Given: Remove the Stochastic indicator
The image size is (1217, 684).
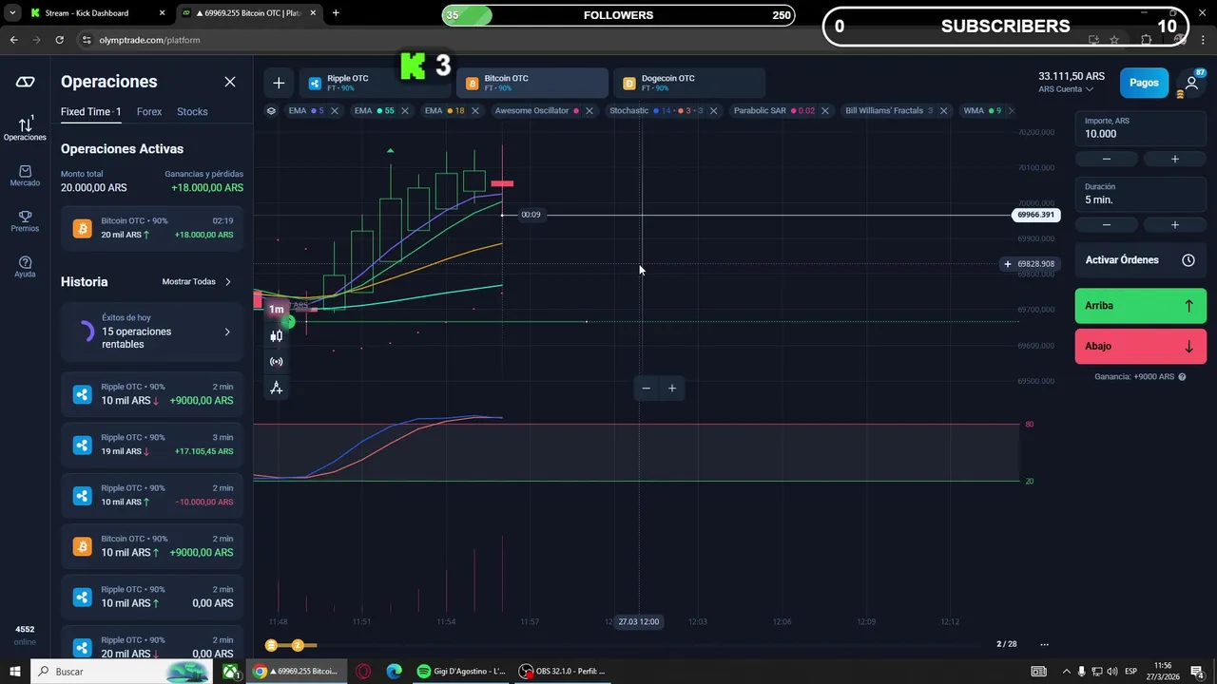Looking at the screenshot, I should click(714, 111).
